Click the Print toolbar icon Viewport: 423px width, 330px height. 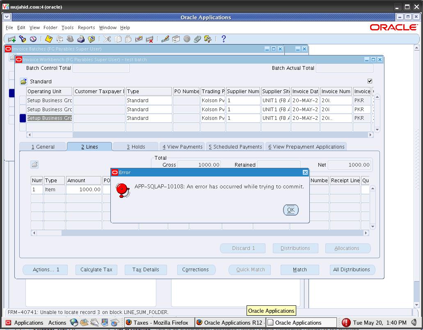point(81,39)
